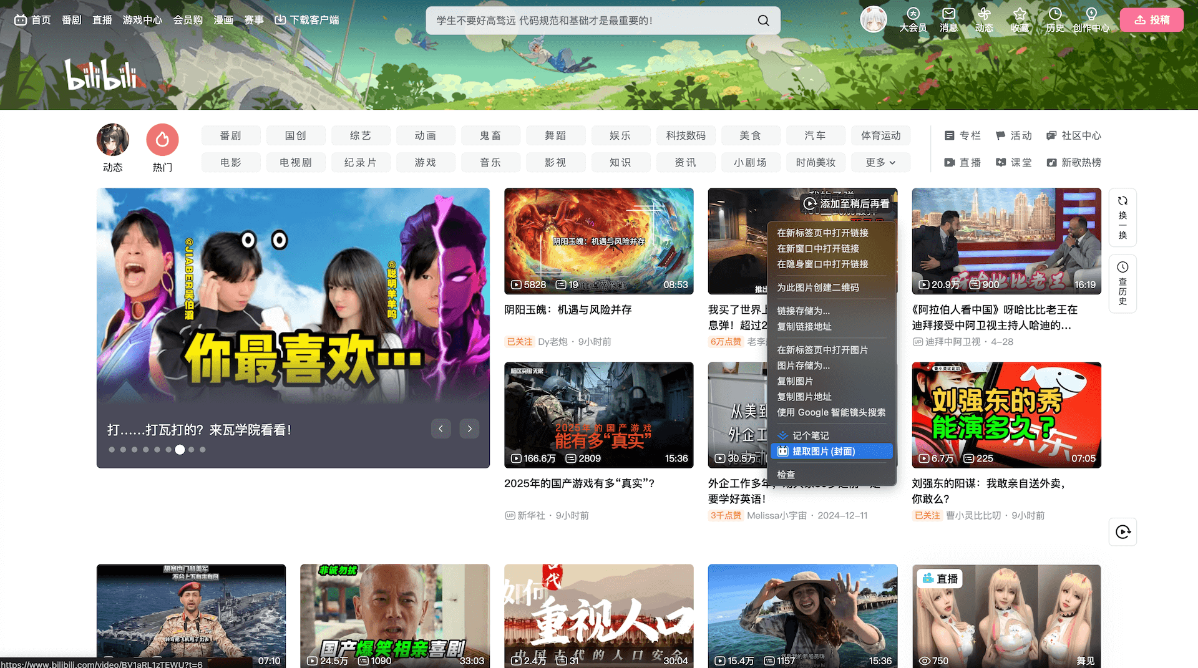1198x668 pixels.
Task: Select the 小剧场 category button
Action: (751, 162)
